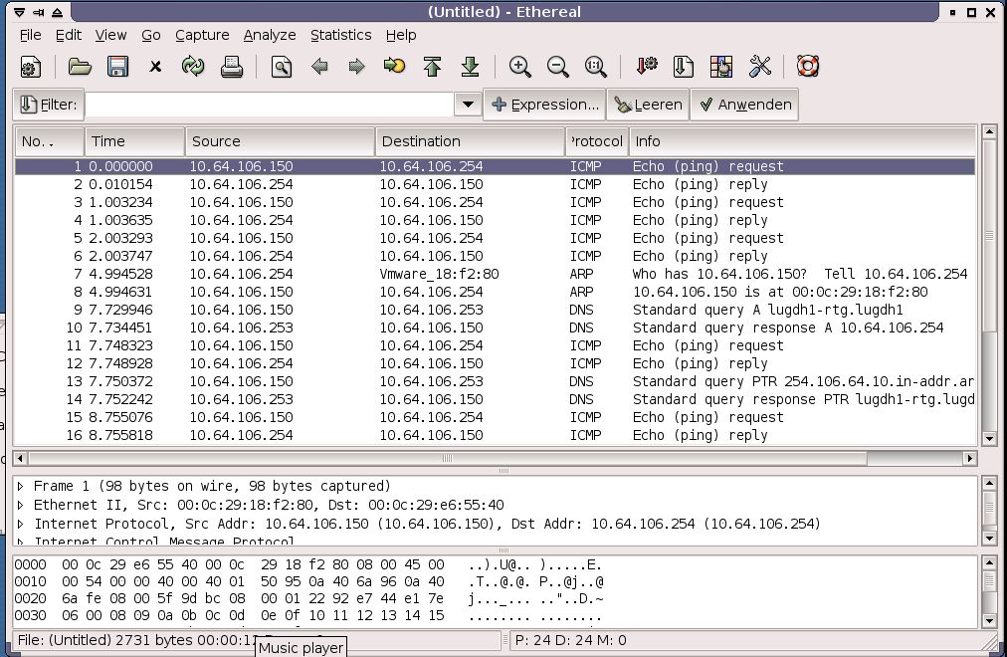The height and width of the screenshot is (657, 1007).
Task: Click the Leeren button to clear the filter
Action: 648,105
